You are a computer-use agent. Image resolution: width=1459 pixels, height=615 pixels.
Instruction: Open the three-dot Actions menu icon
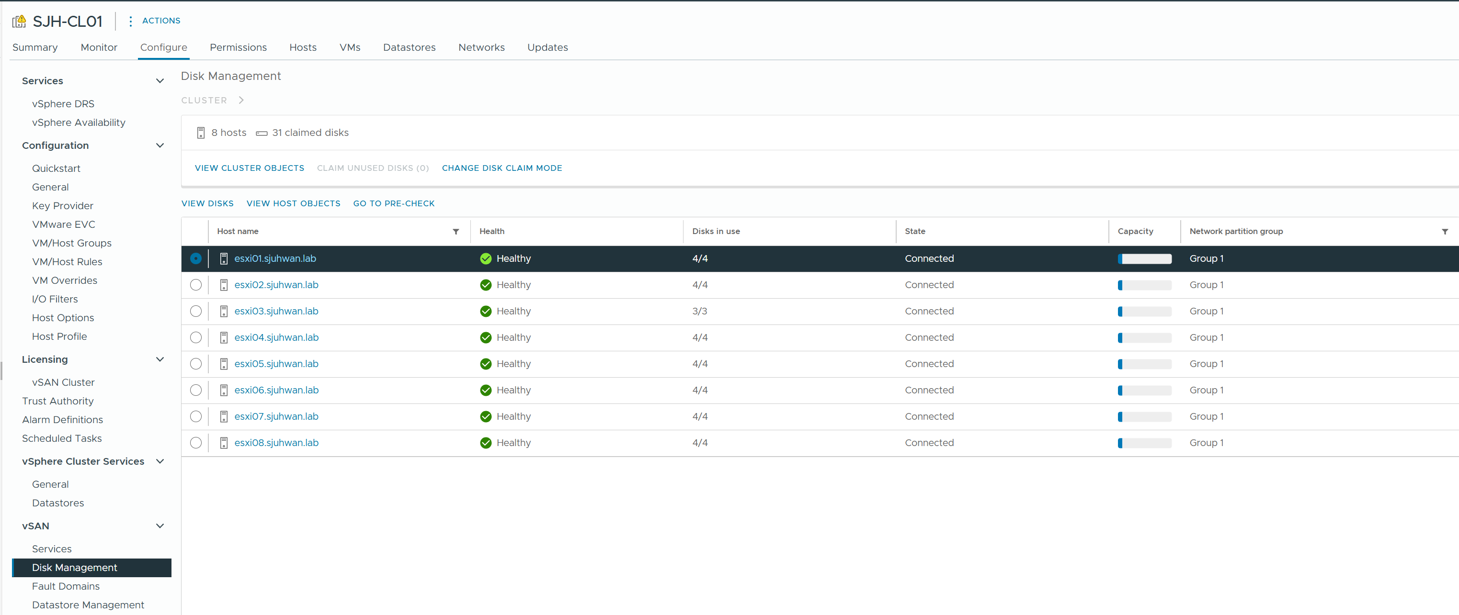(130, 21)
